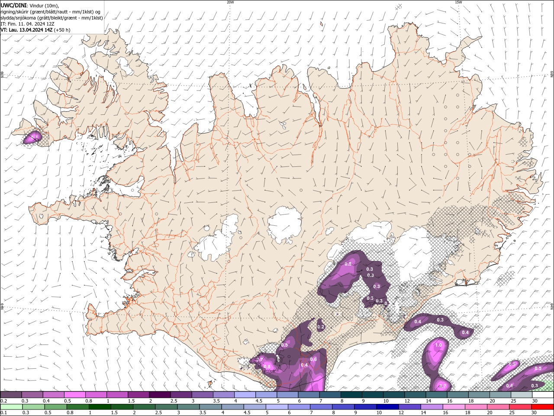Click the 20W longitude label
Image resolution: width=554 pixels, height=416 pixels.
click(x=230, y=2)
